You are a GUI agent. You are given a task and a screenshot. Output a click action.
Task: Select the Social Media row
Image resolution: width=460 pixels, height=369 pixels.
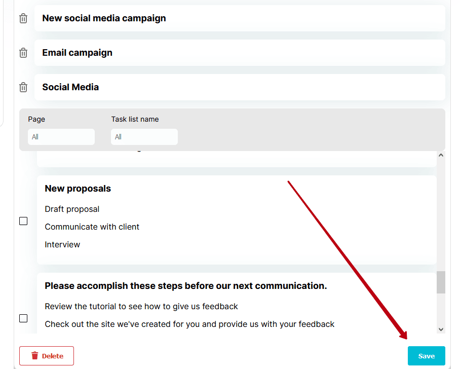point(240,87)
